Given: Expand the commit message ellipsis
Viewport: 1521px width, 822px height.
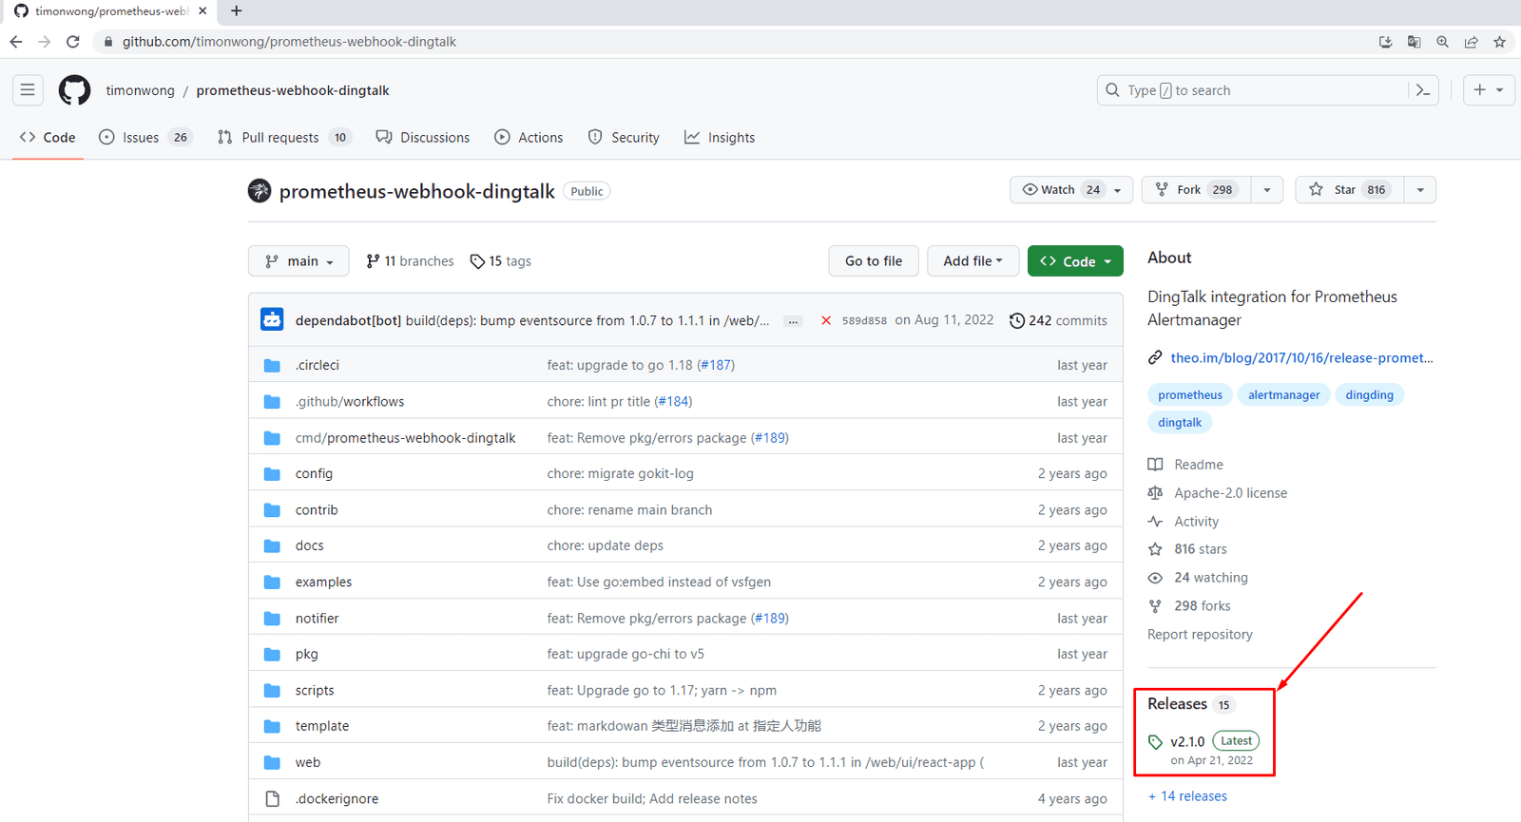Looking at the screenshot, I should point(792,321).
